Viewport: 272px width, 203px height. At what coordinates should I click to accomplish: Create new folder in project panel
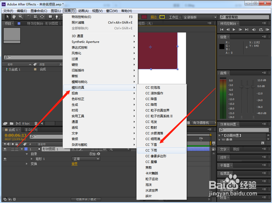coord(12,123)
